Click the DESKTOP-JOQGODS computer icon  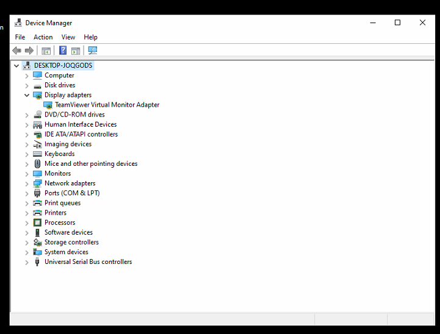pyautogui.click(x=27, y=66)
